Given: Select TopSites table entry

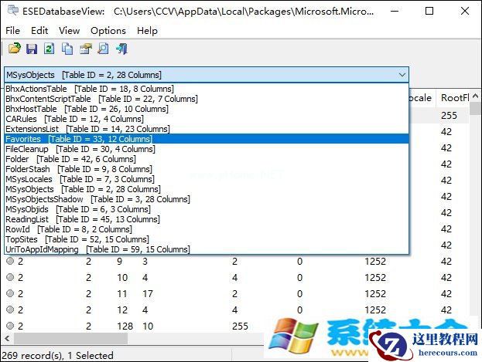Looking at the screenshot, I should [207, 239].
